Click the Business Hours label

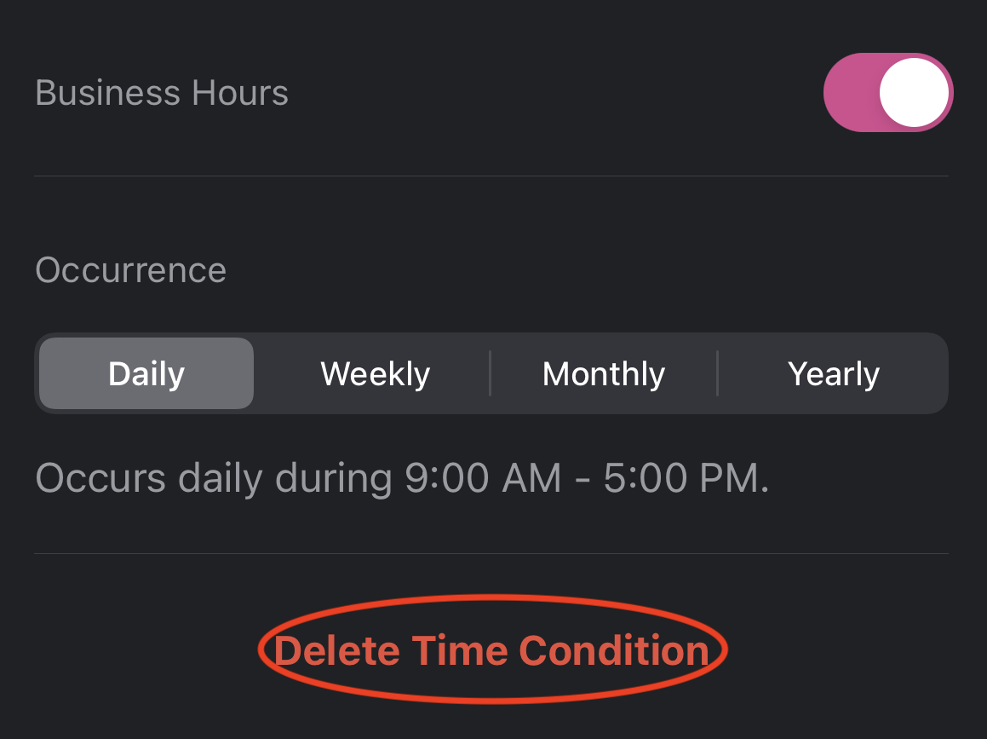click(x=162, y=92)
